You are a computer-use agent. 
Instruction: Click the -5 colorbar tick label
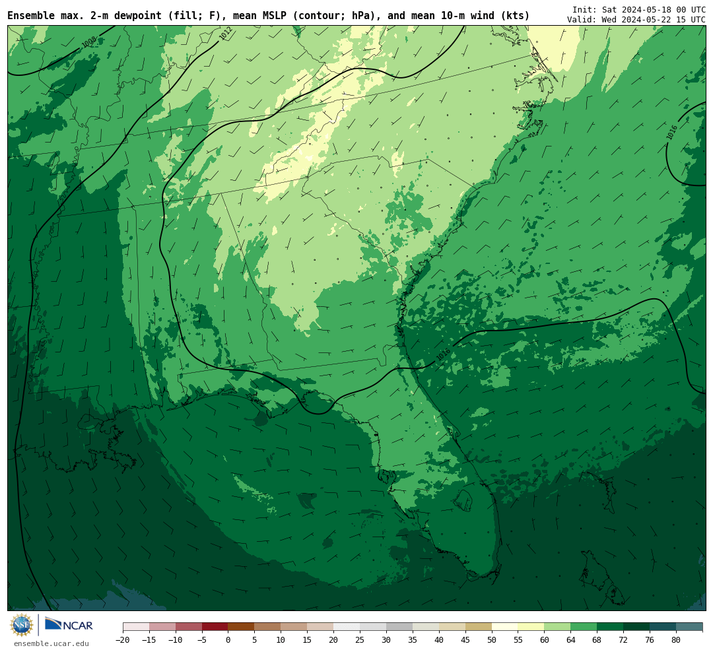click(202, 640)
